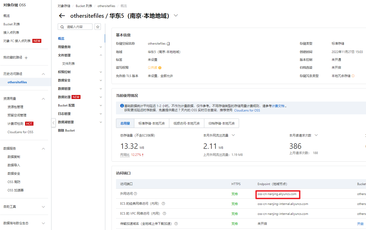Expand 数据湖与数仓生态 section
The image size is (366, 230).
pyautogui.click(x=43, y=223)
